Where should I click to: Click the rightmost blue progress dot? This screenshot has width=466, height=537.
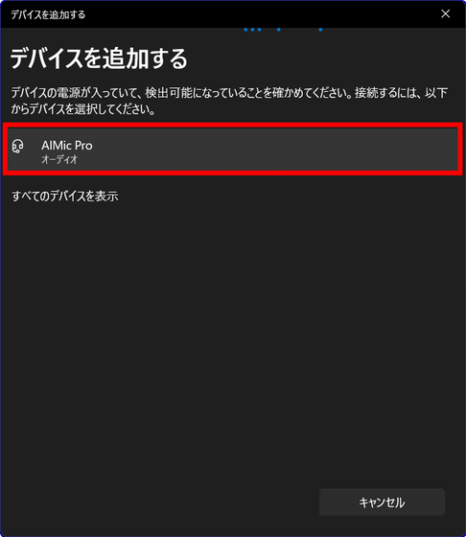(320, 30)
